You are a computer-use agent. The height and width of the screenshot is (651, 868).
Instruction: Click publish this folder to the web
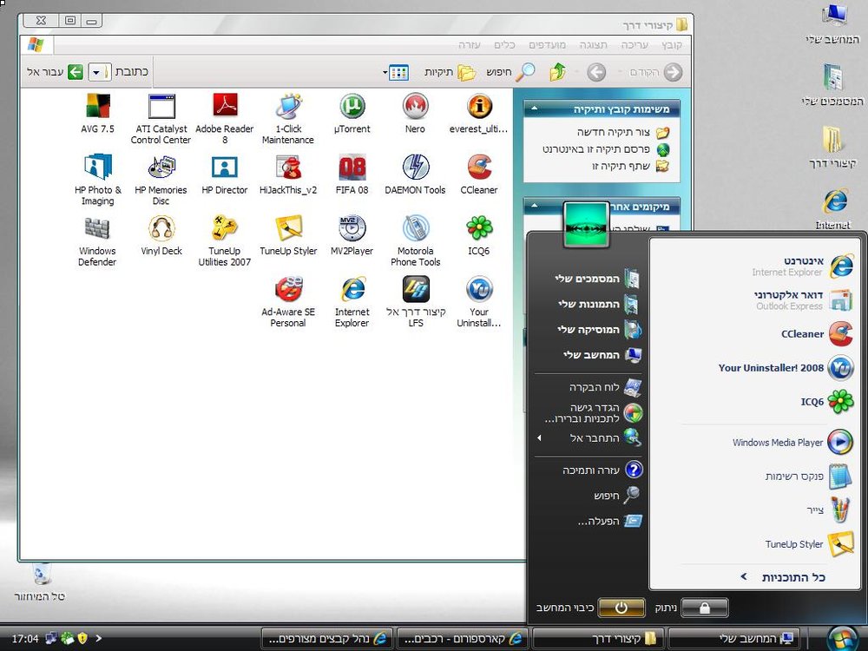click(x=606, y=149)
